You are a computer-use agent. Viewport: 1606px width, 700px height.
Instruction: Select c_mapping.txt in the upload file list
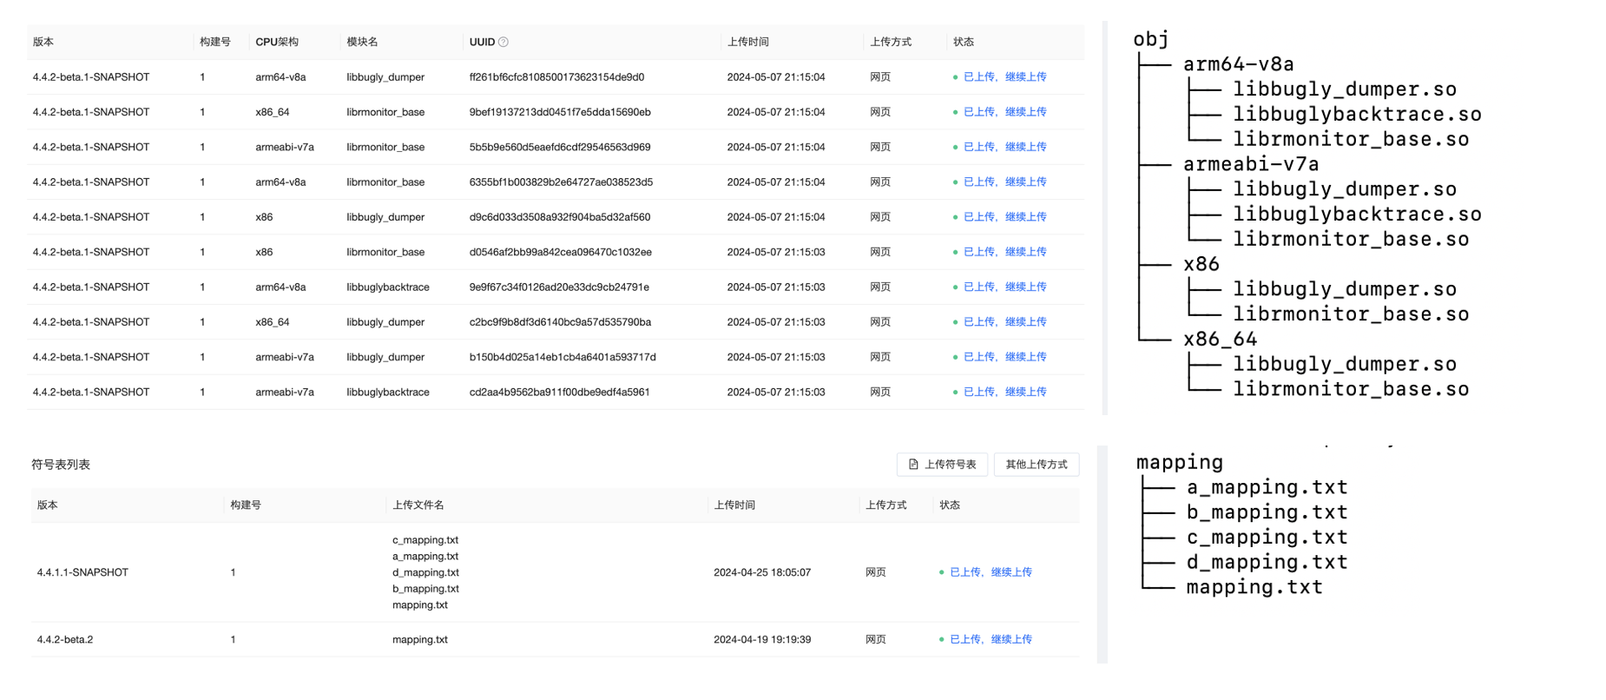coord(425,540)
